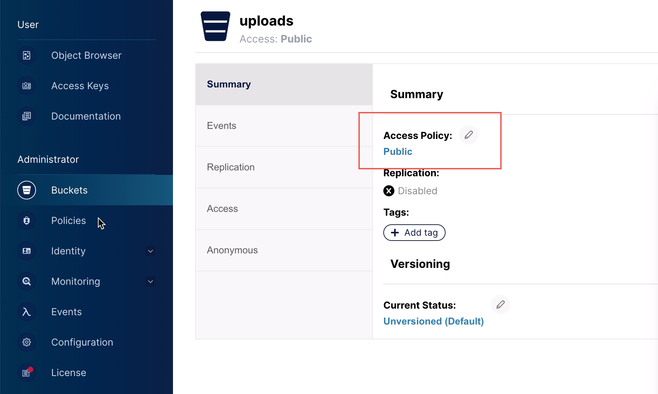This screenshot has width=658, height=394.
Task: Click the Policies shield icon
Action: tap(27, 221)
